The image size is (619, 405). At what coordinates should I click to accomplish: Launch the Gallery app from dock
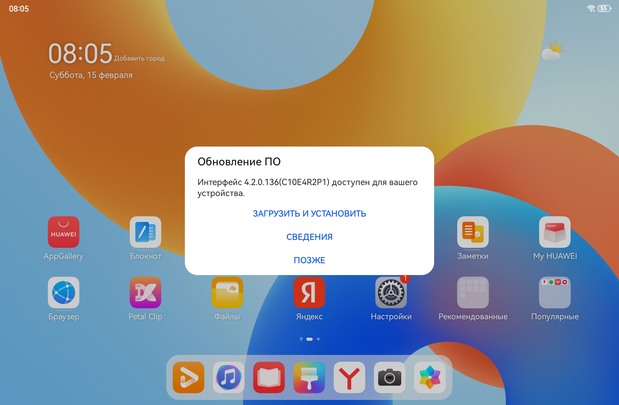pos(430,377)
